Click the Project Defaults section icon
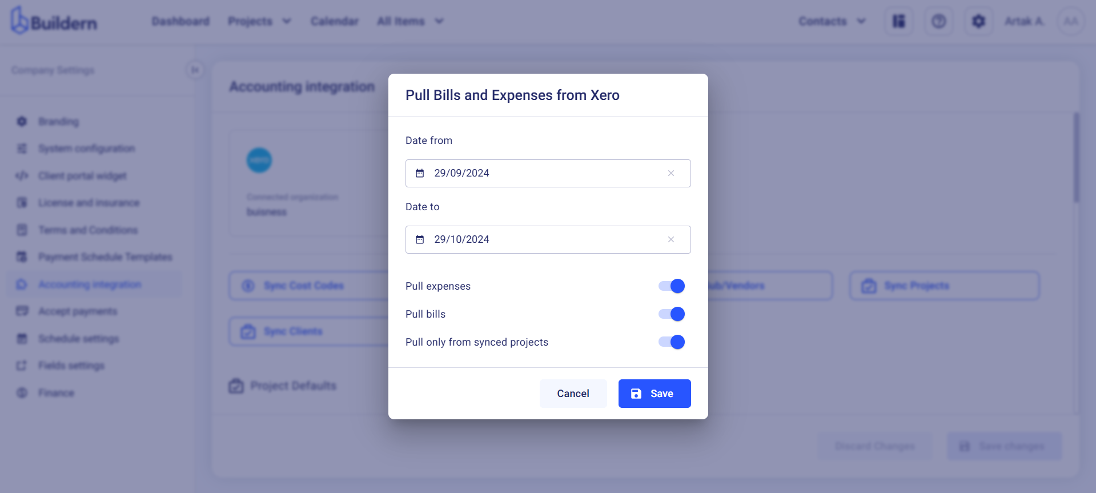The image size is (1096, 493). pos(236,386)
